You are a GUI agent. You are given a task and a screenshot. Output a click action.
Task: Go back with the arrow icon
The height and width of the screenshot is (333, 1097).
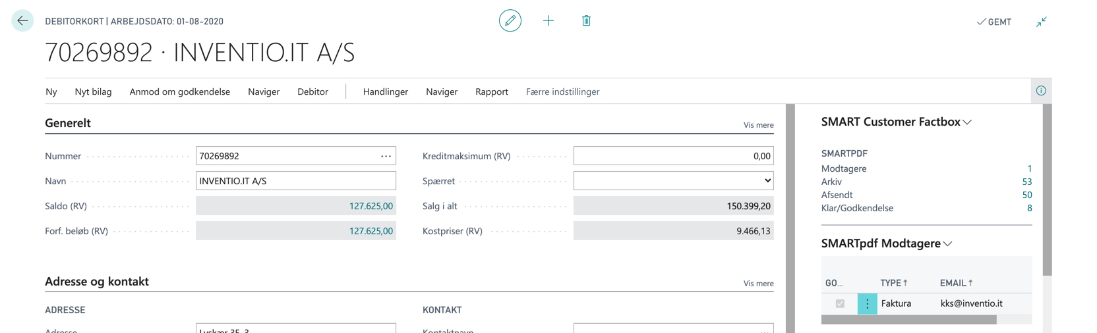click(22, 21)
